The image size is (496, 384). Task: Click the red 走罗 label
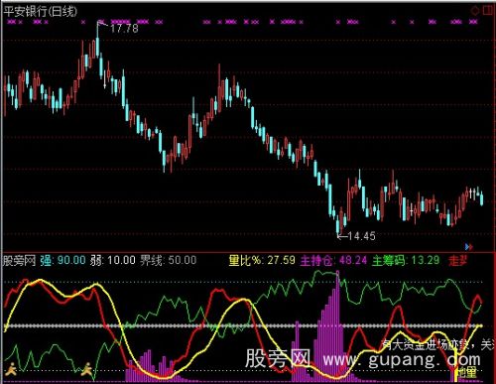pyautogui.click(x=458, y=261)
